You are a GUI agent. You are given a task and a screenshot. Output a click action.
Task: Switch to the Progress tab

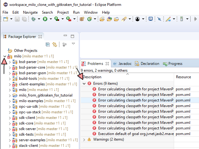click(x=173, y=64)
